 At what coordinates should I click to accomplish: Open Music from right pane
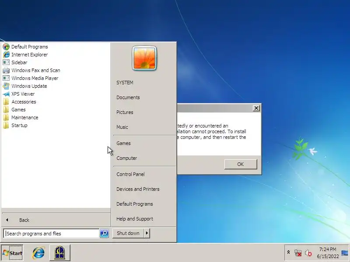pos(122,127)
